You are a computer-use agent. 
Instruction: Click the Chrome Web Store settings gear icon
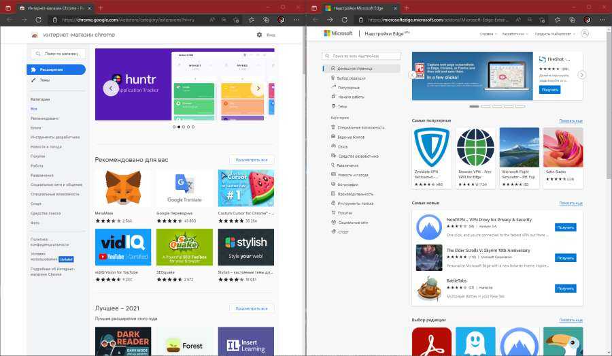pyautogui.click(x=259, y=35)
